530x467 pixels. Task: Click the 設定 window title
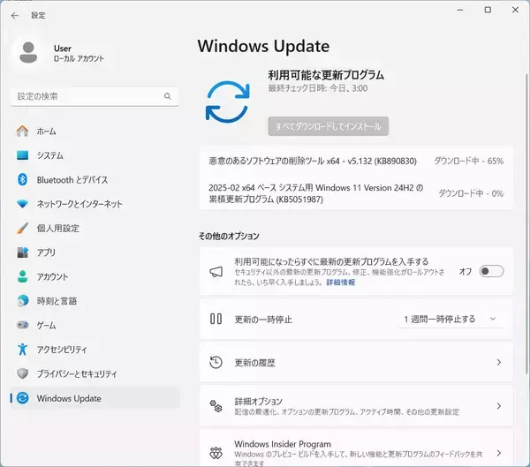point(38,16)
